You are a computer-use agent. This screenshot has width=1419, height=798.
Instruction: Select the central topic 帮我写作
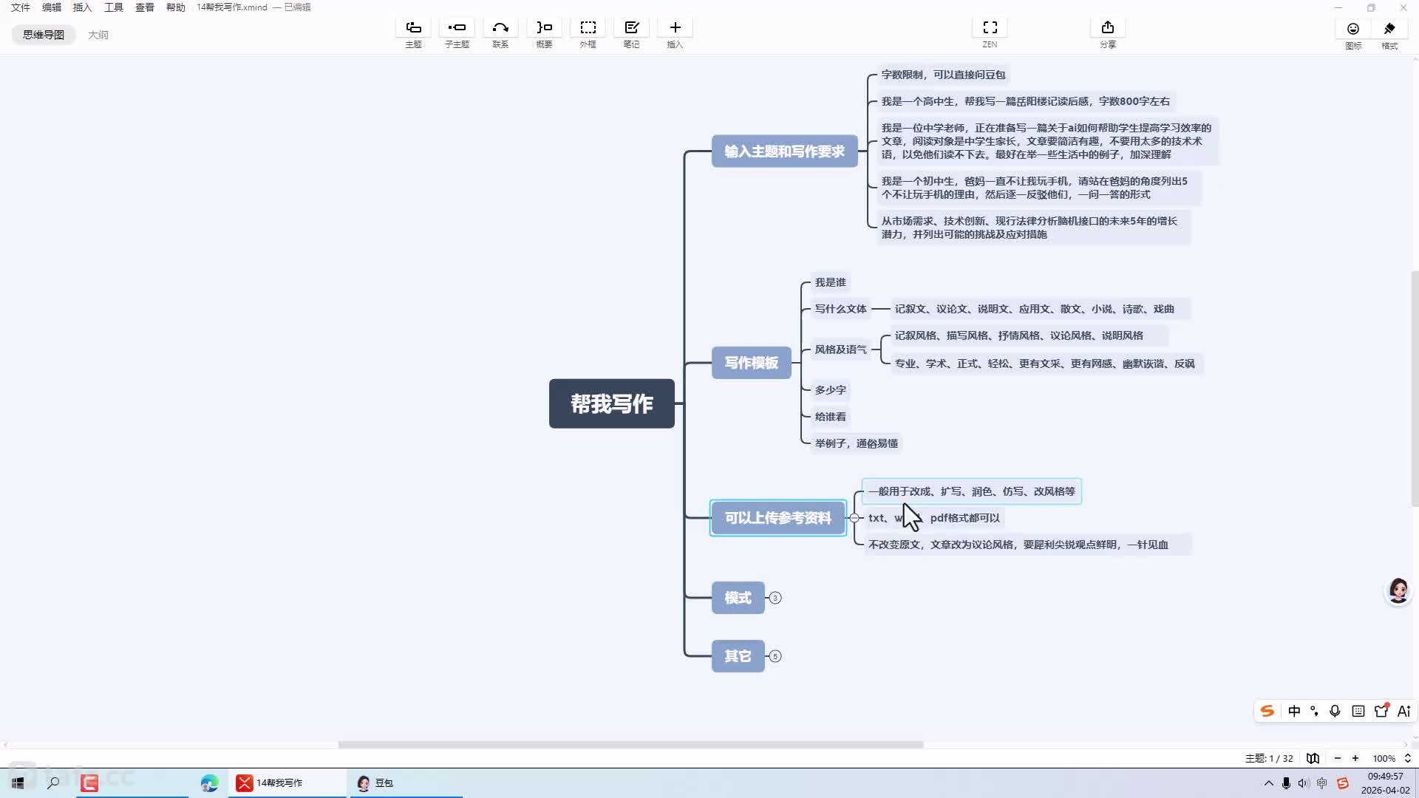click(x=611, y=403)
